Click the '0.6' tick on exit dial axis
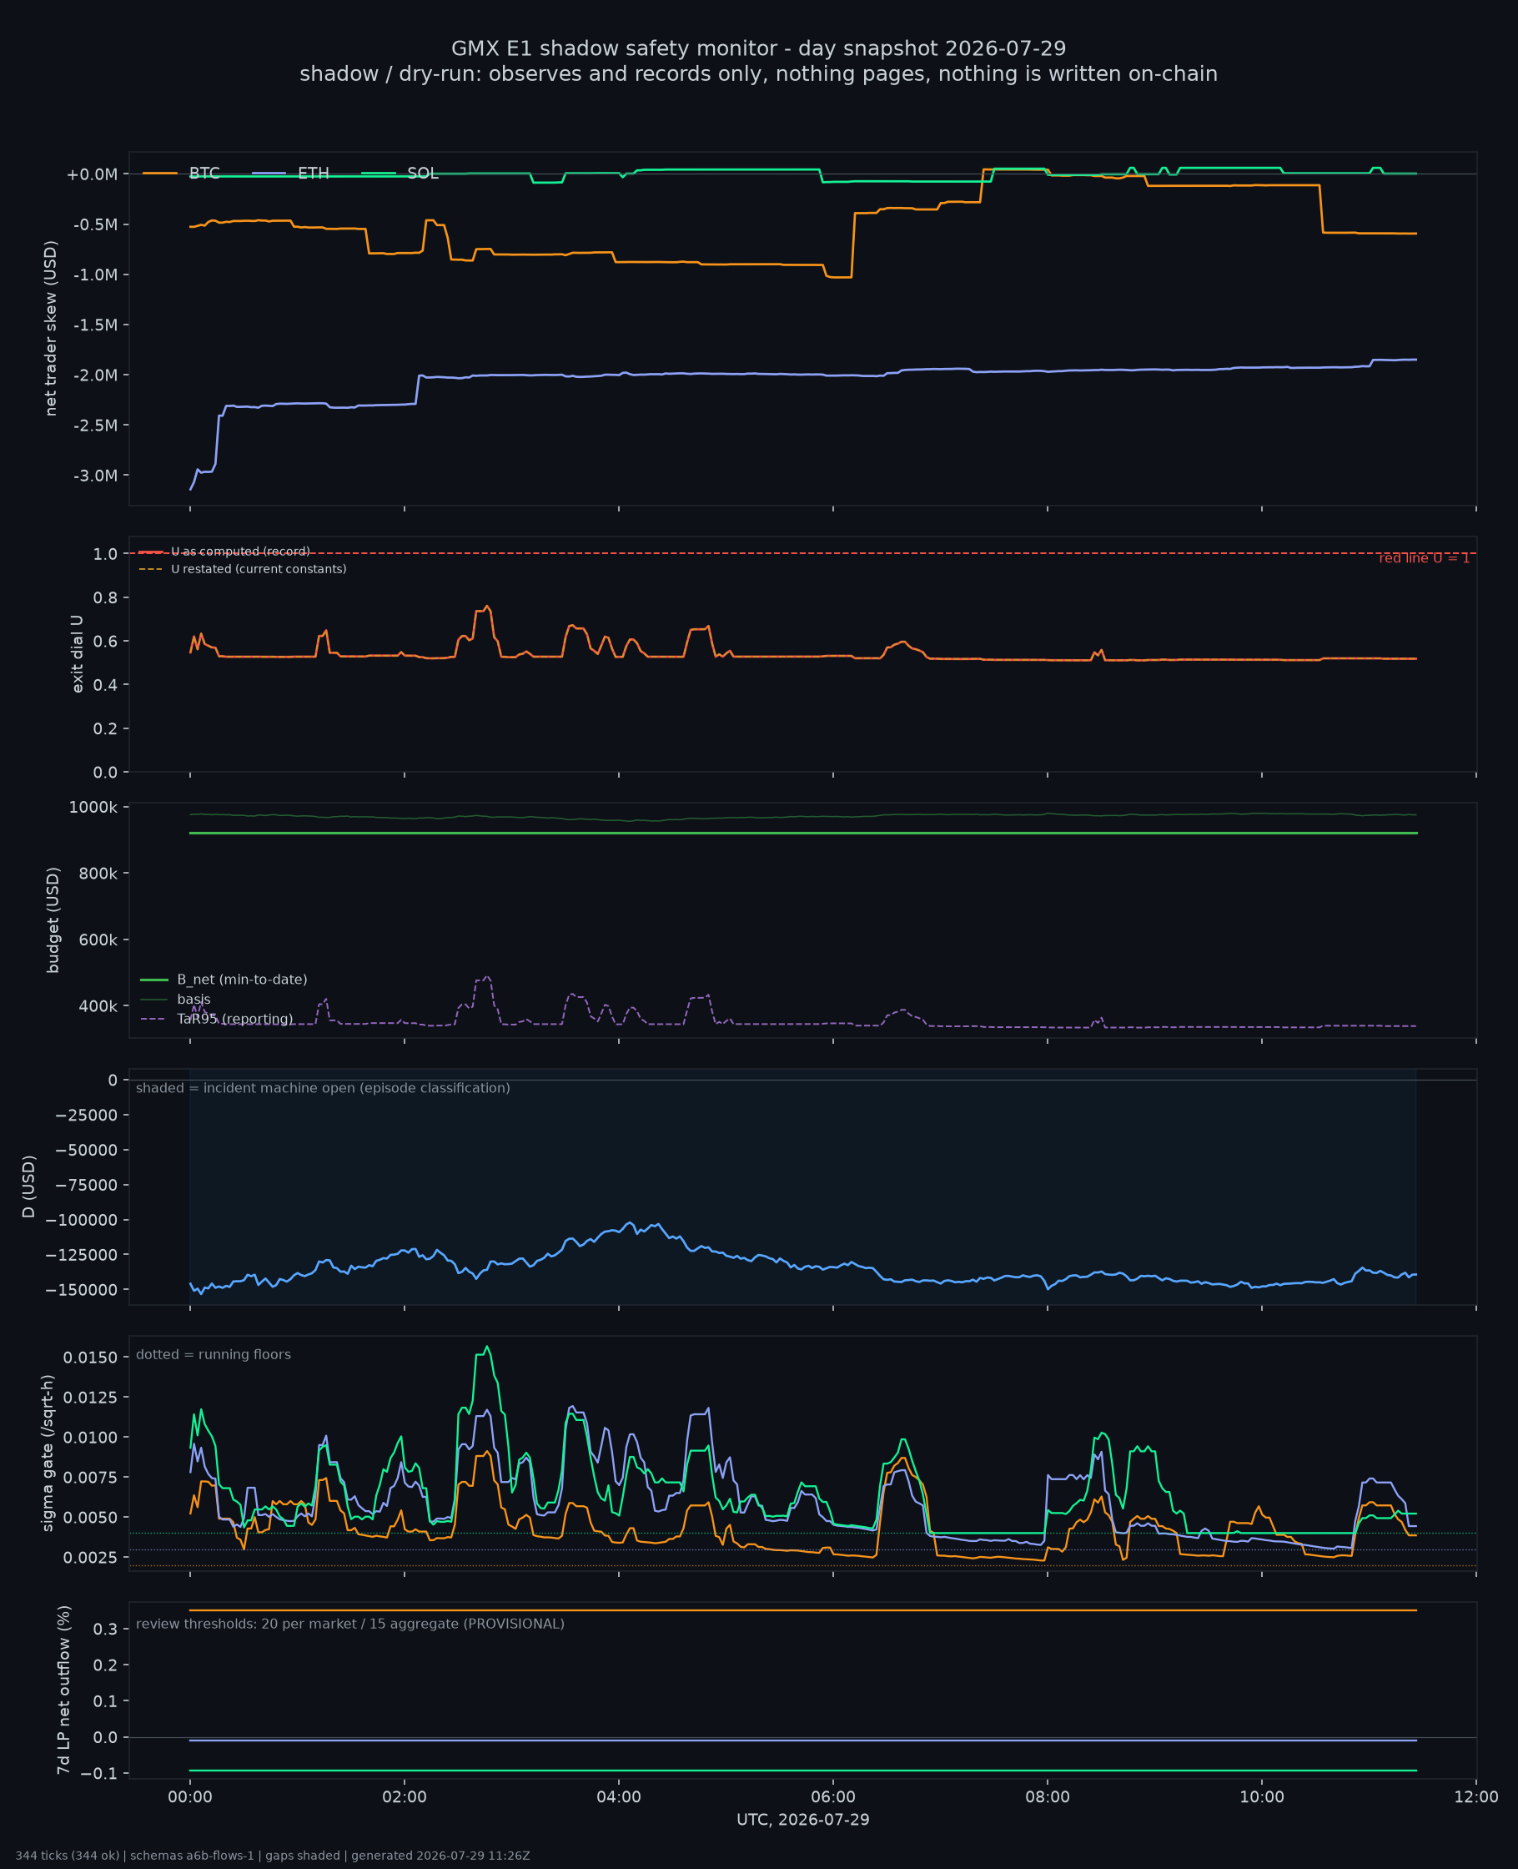The height and width of the screenshot is (1869, 1518). point(106,641)
